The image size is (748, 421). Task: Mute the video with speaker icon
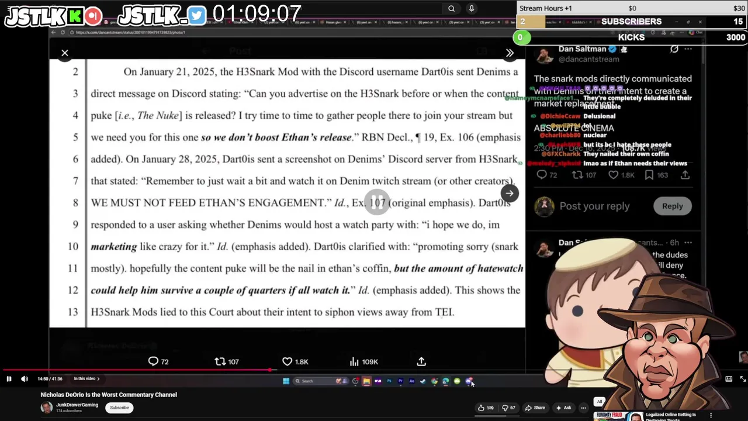(25, 379)
